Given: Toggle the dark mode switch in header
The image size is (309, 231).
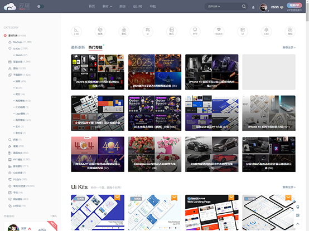Looking at the screenshot, I should click(x=40, y=7).
